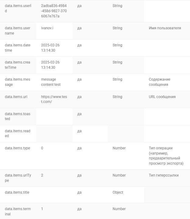Click the Содержание сообщения description
The height and width of the screenshot is (219, 190).
coord(160,82)
